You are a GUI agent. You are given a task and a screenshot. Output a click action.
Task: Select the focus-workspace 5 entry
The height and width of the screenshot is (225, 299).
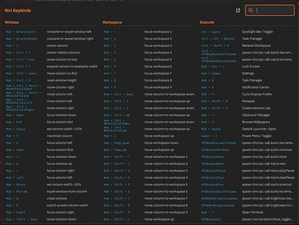point(149,59)
